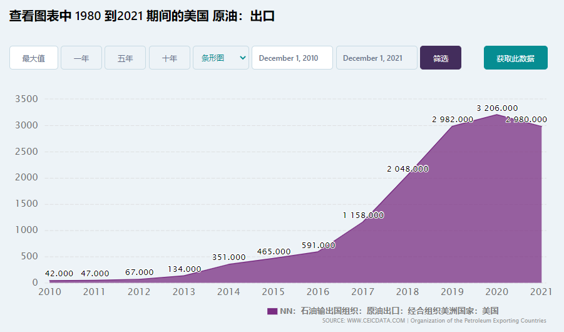Select the 3 206.000 data point for 2020
Viewport: 564px width, 332px height.
497,115
